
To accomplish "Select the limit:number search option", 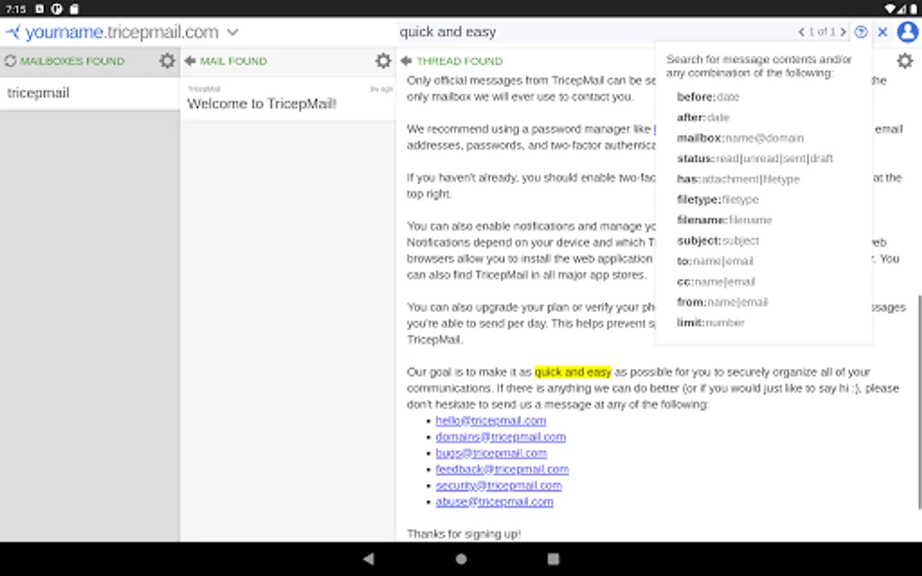I will coord(711,323).
